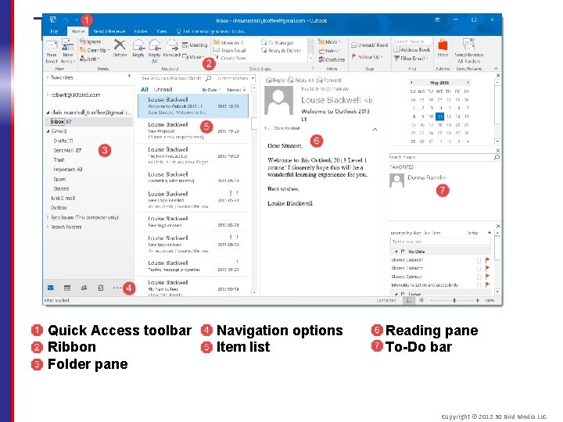
Task: Click Reply in the reading pane
Action: pyautogui.click(x=275, y=80)
